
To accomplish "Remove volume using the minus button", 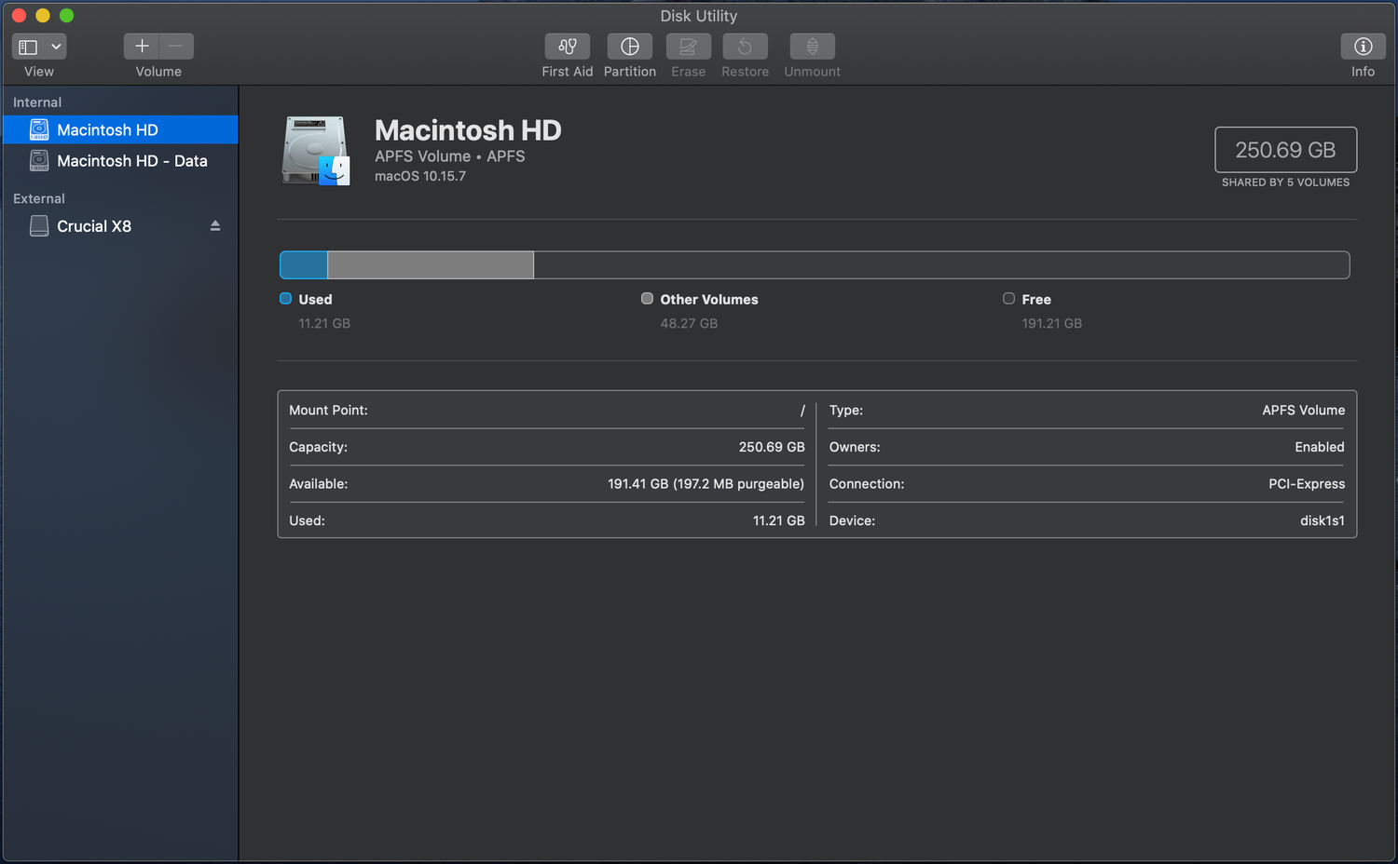I will point(176,47).
